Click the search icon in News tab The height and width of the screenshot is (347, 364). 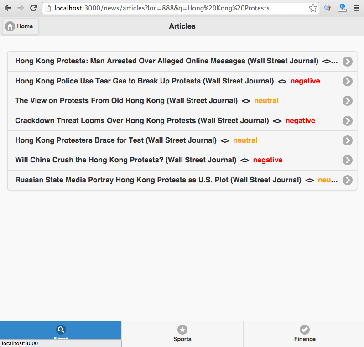61,330
